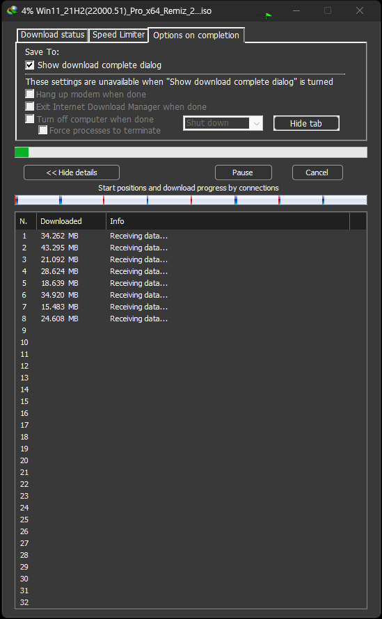Switch to the Download status tab
Screen dimensions: 382x619
coord(53,35)
